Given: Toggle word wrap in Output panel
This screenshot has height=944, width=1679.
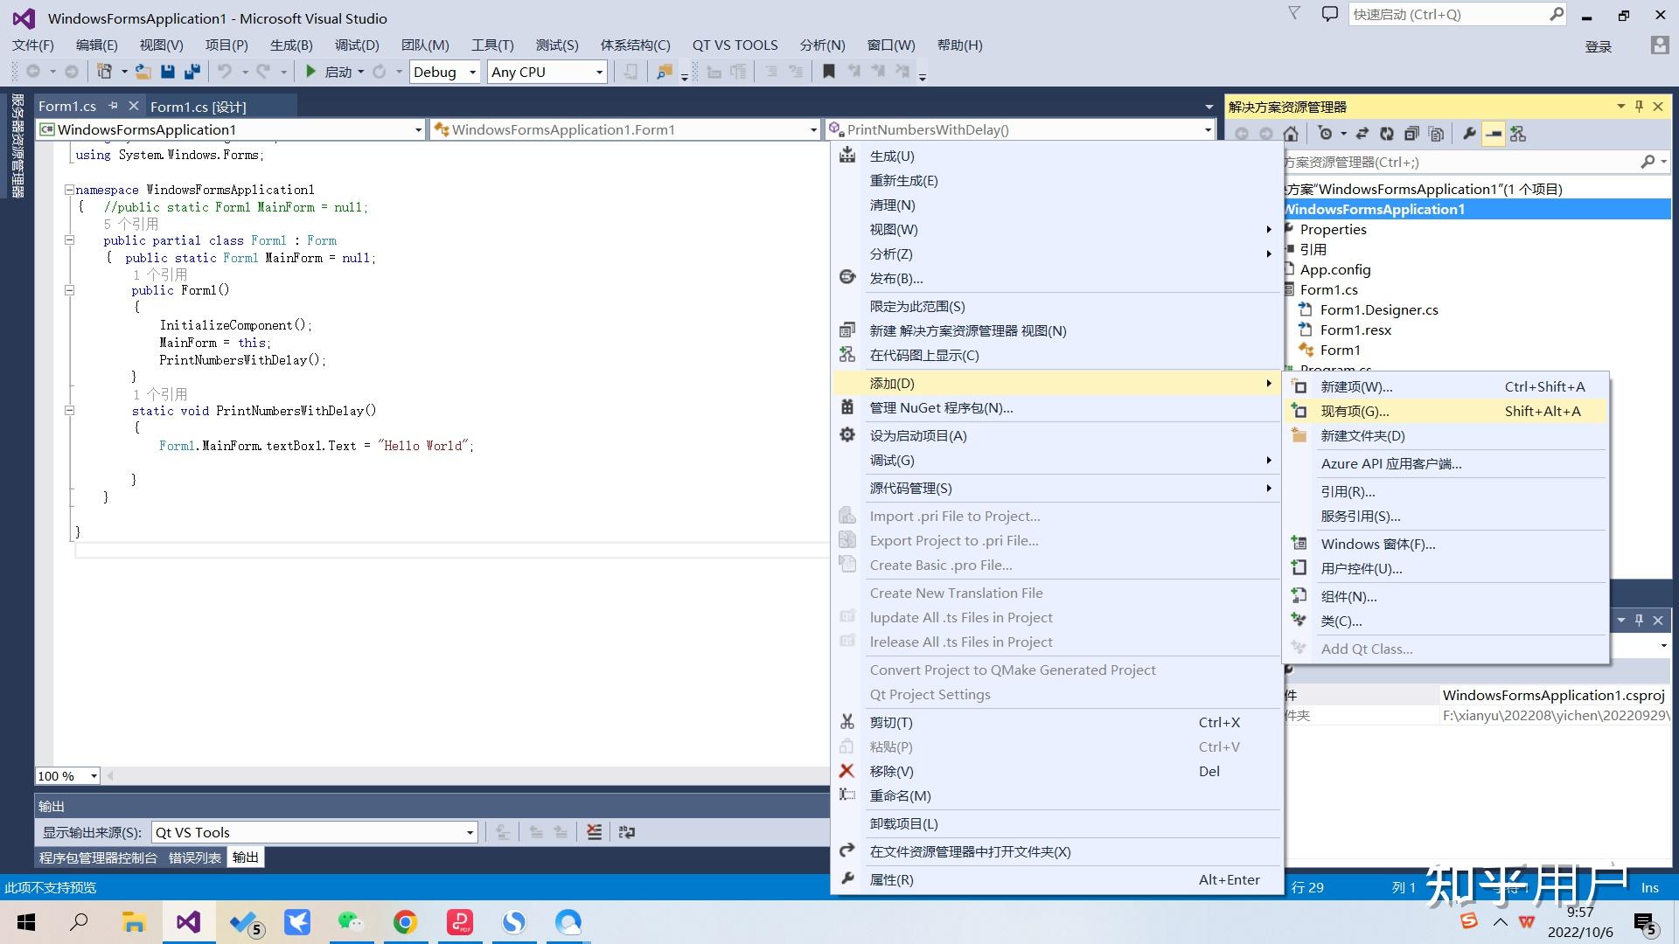Looking at the screenshot, I should pos(626,832).
